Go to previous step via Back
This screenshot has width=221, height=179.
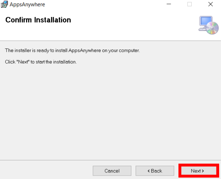[155, 171]
